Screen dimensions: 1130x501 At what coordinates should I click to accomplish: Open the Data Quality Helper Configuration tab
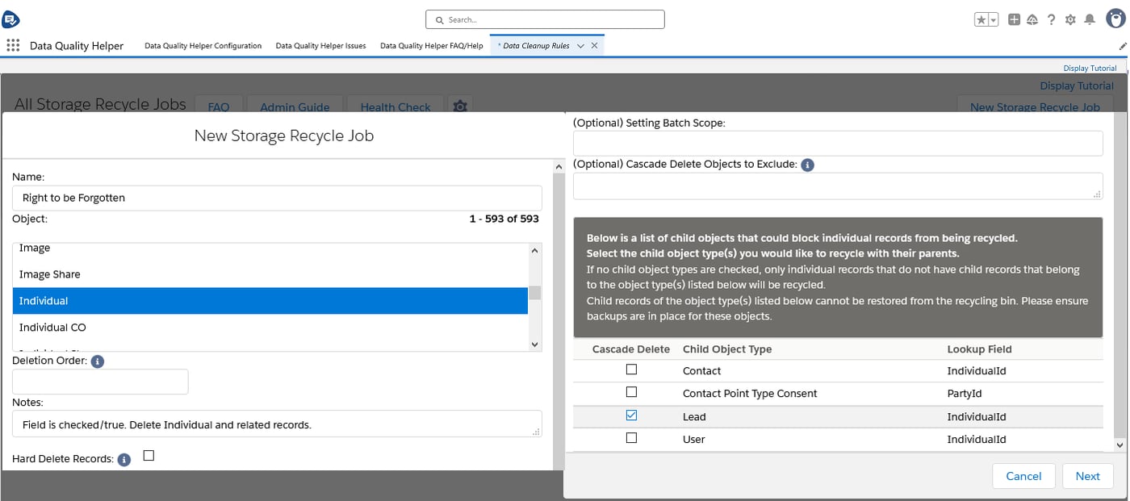pyautogui.click(x=203, y=46)
